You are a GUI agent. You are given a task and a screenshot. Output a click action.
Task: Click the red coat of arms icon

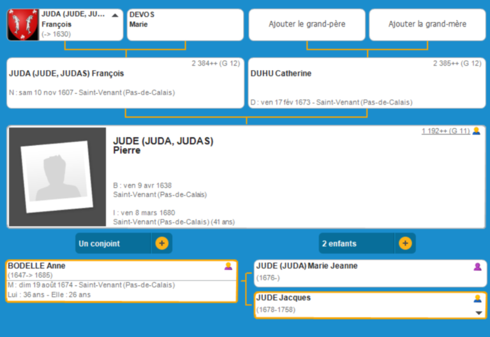pos(23,25)
